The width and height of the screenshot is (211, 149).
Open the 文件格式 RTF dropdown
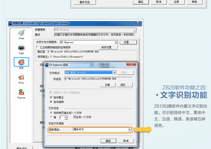(x=114, y=73)
